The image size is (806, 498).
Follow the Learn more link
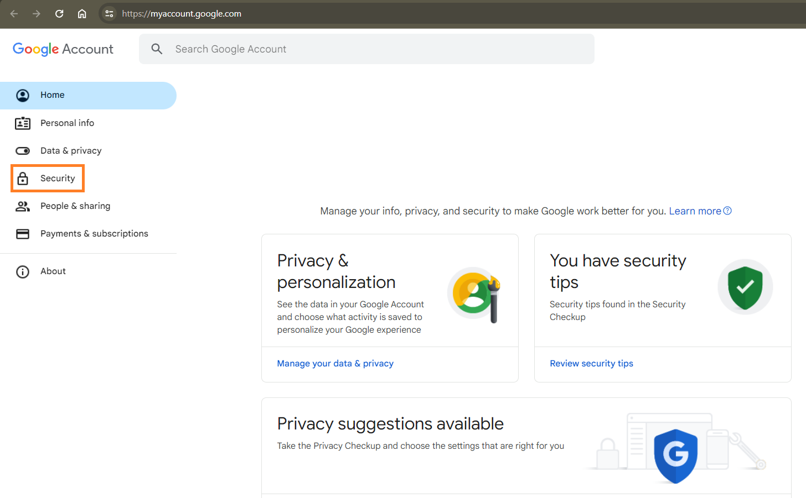(695, 211)
